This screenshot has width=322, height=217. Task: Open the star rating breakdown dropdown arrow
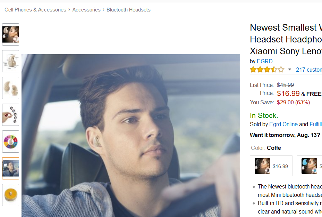[x=289, y=70]
